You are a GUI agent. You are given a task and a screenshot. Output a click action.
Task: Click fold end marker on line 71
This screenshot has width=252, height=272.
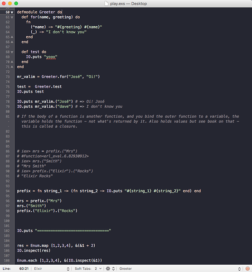point(12,67)
